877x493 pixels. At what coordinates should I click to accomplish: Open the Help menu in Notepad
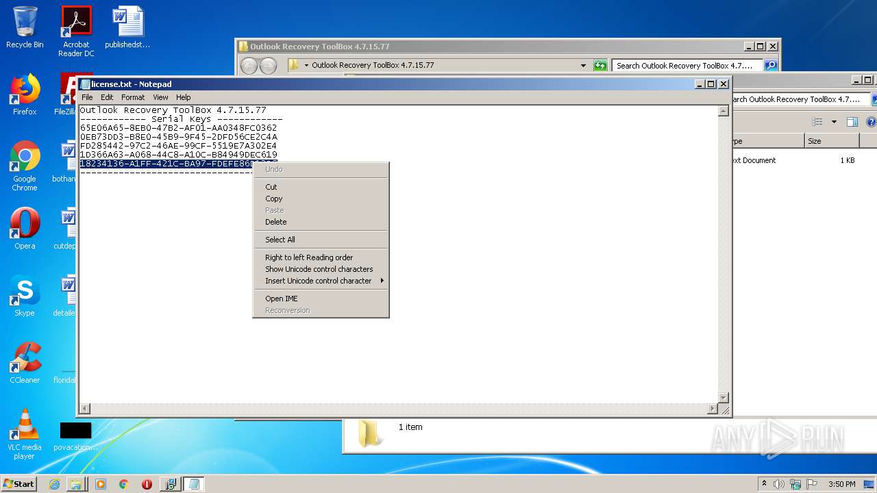(x=183, y=97)
